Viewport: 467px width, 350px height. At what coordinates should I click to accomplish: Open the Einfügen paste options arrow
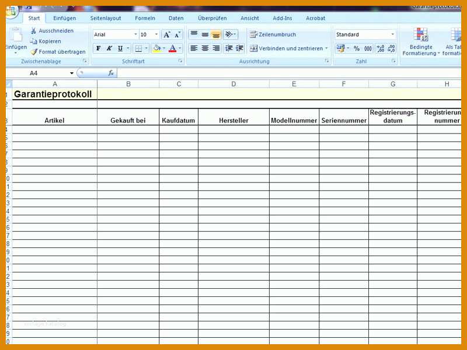tap(16, 53)
